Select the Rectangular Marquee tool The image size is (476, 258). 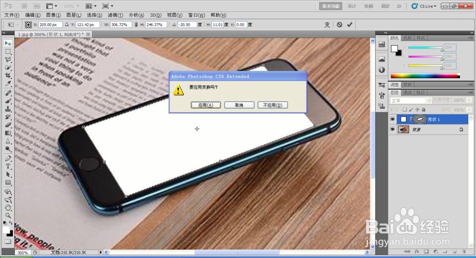[x=8, y=51]
